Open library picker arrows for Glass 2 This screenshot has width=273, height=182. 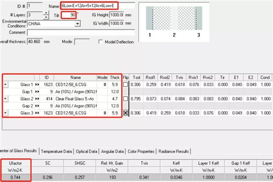(37, 99)
